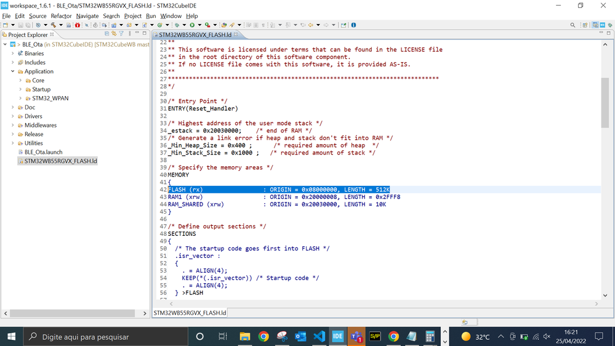Maximize the Project Explorer panel
This screenshot has height=346, width=615.
point(144,33)
